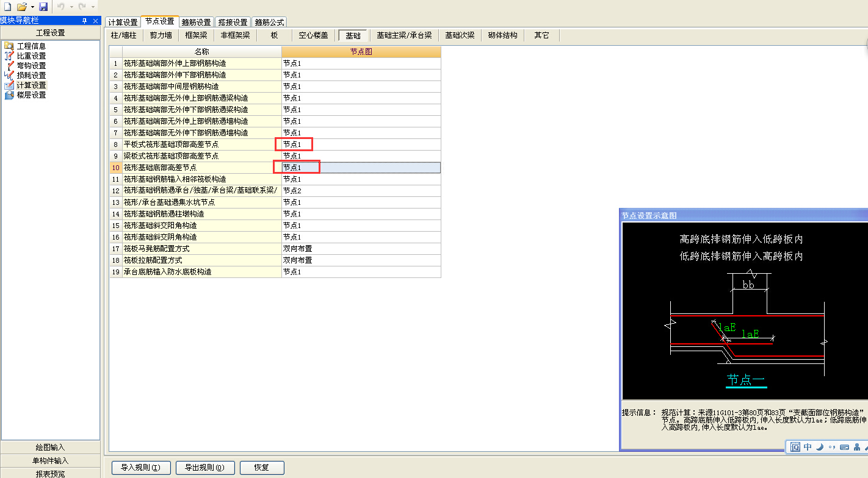
Task: Switch to the 计算设置 tab
Action: coord(123,22)
